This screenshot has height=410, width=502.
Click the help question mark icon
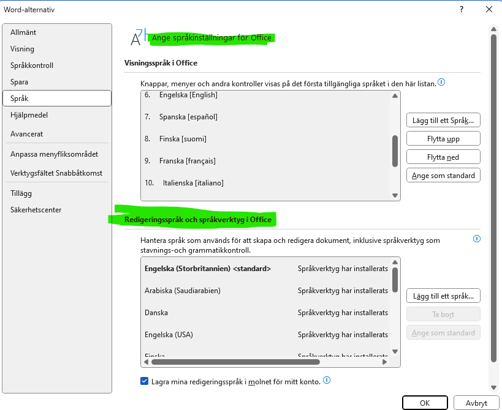click(462, 9)
